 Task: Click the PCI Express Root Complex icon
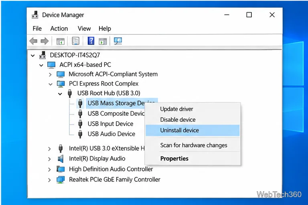click(x=61, y=84)
